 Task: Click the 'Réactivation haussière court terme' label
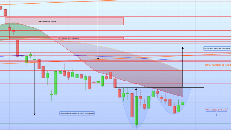217,48
